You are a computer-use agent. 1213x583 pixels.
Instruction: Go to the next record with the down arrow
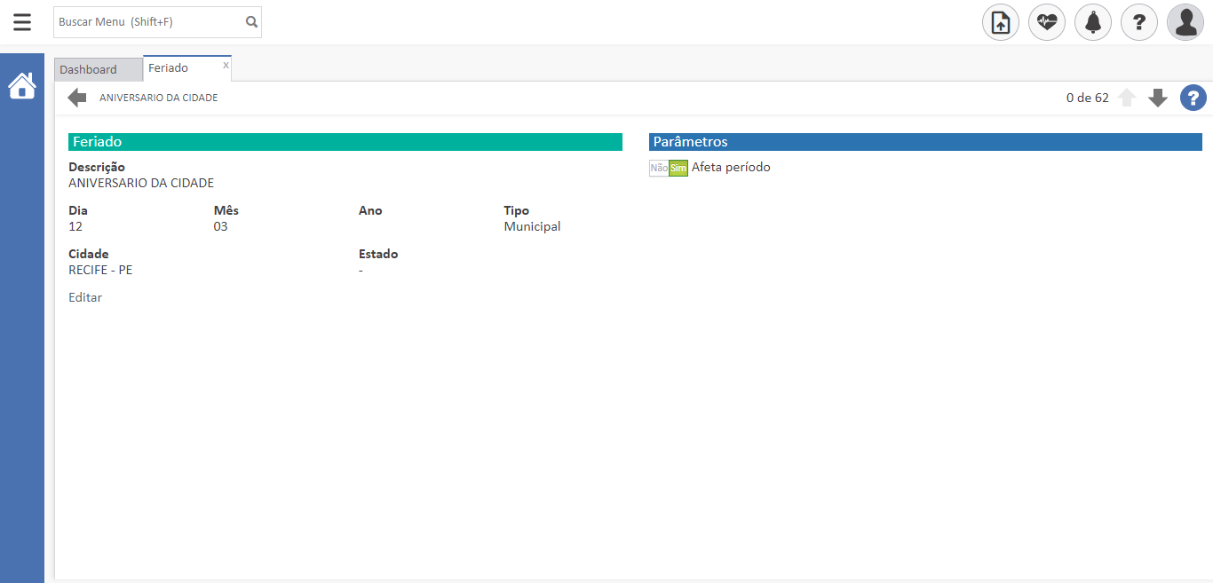point(1157,98)
